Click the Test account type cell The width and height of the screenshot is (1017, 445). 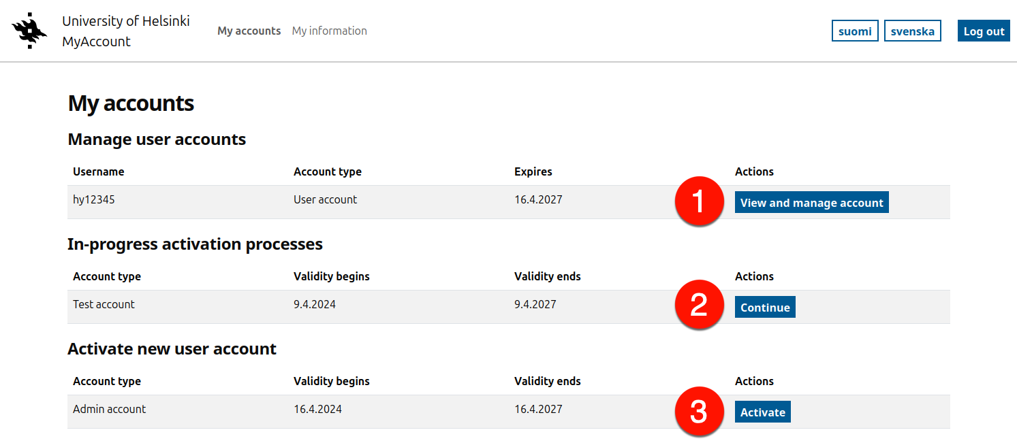(x=104, y=304)
